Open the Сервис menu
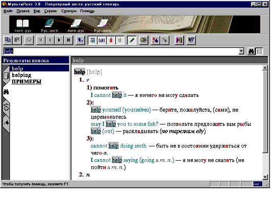272x204 pixels. point(51,11)
